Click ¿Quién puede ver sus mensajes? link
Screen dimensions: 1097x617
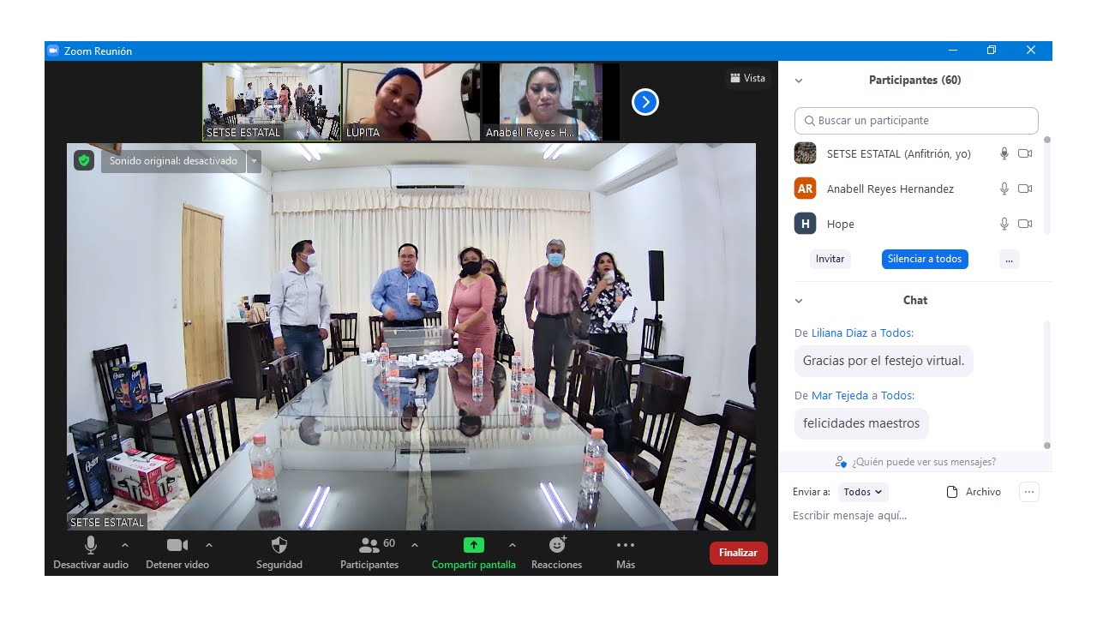924,462
